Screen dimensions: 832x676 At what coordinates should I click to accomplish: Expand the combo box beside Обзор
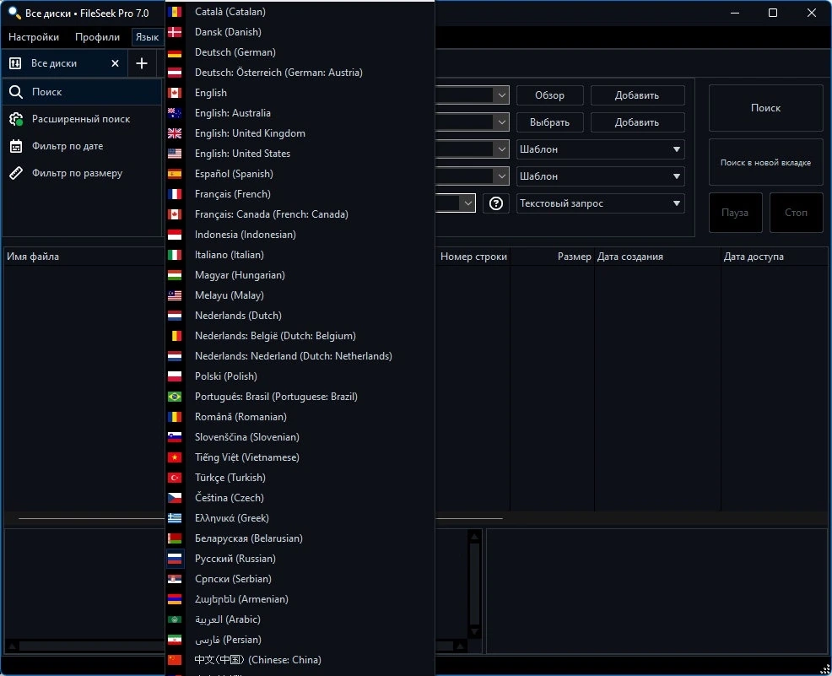(x=501, y=95)
